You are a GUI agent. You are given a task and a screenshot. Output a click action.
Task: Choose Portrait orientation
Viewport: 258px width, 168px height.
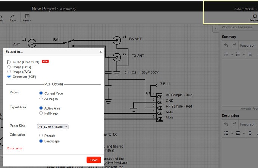[x=41, y=135]
